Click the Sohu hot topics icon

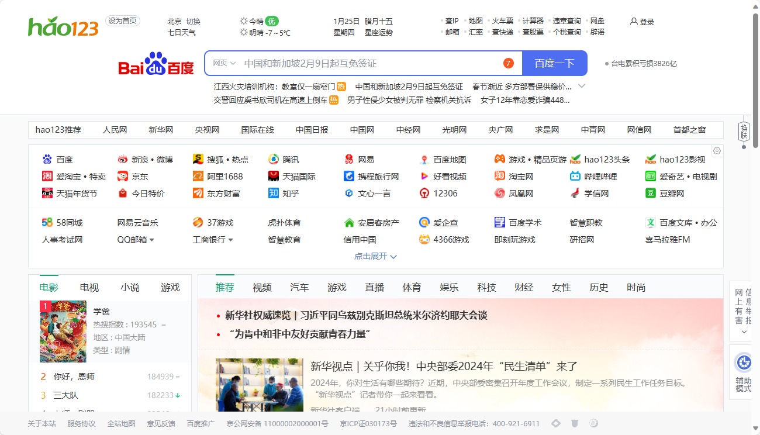(x=198, y=159)
